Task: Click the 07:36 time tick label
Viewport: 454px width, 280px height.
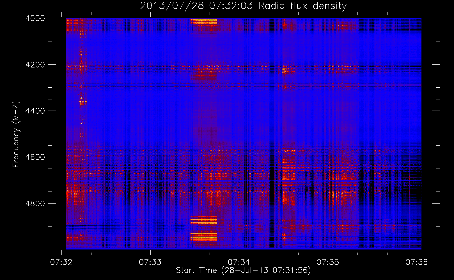Action: 416,262
